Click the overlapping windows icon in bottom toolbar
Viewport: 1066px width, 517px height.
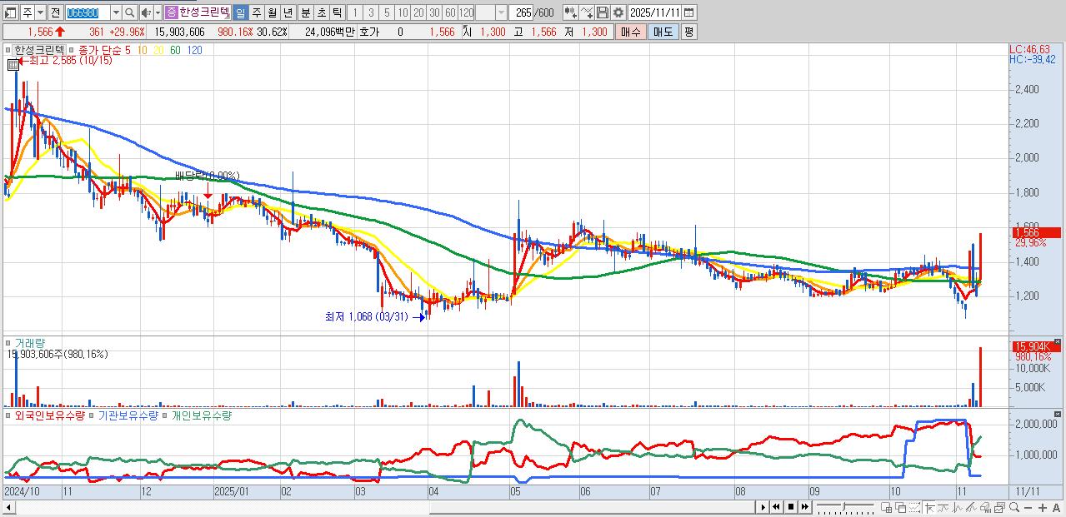pyautogui.click(x=901, y=507)
